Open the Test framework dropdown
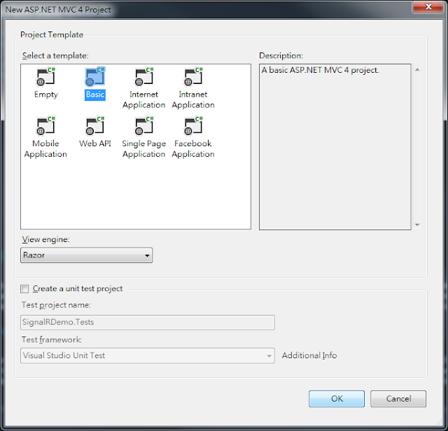 [148, 355]
